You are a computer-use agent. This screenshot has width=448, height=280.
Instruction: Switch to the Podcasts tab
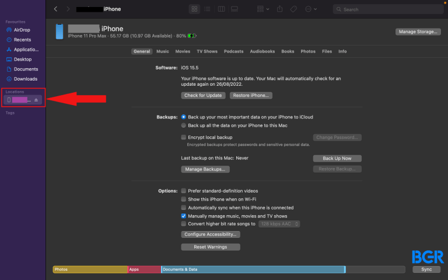coord(233,51)
